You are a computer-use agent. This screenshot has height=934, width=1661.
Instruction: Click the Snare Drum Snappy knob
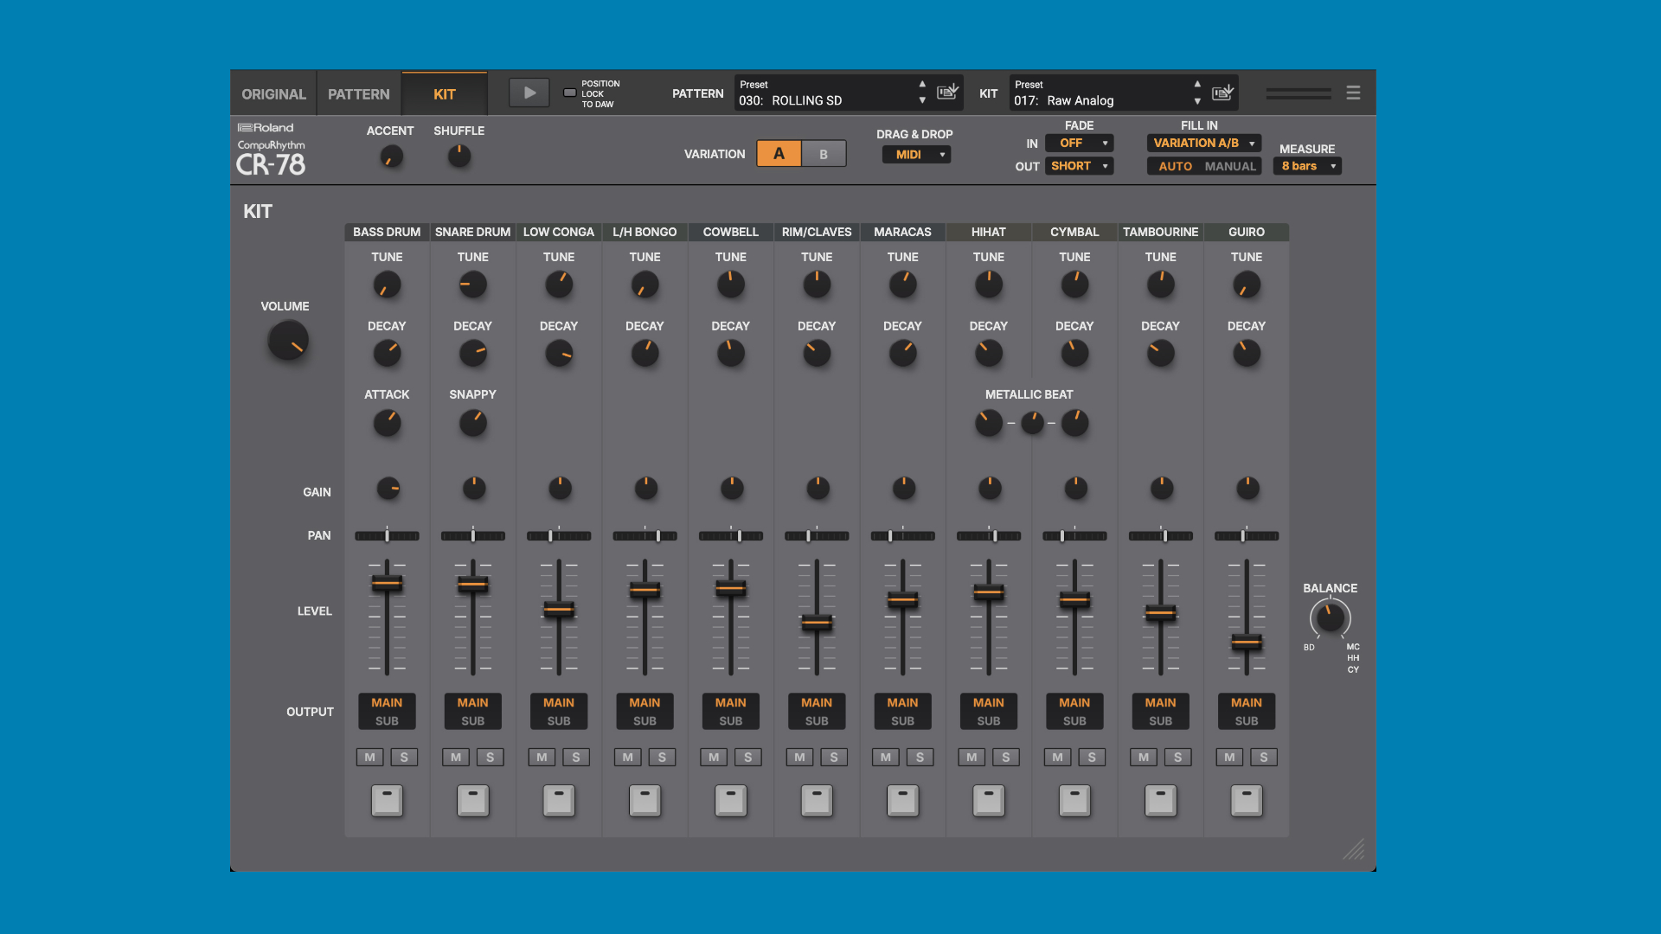click(472, 423)
